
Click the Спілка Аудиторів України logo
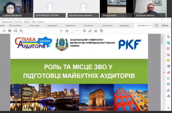pyautogui.click(x=33, y=43)
